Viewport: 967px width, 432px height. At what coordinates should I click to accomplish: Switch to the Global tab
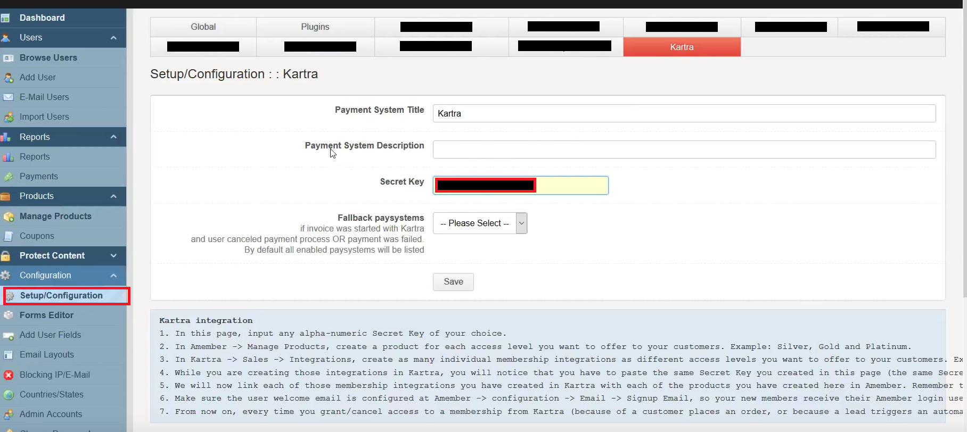[x=203, y=27]
